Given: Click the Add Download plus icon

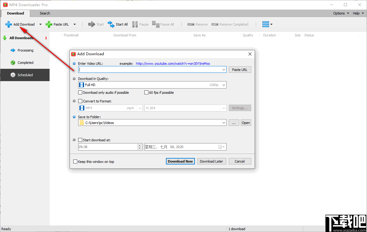Looking at the screenshot, I should click(8, 24).
